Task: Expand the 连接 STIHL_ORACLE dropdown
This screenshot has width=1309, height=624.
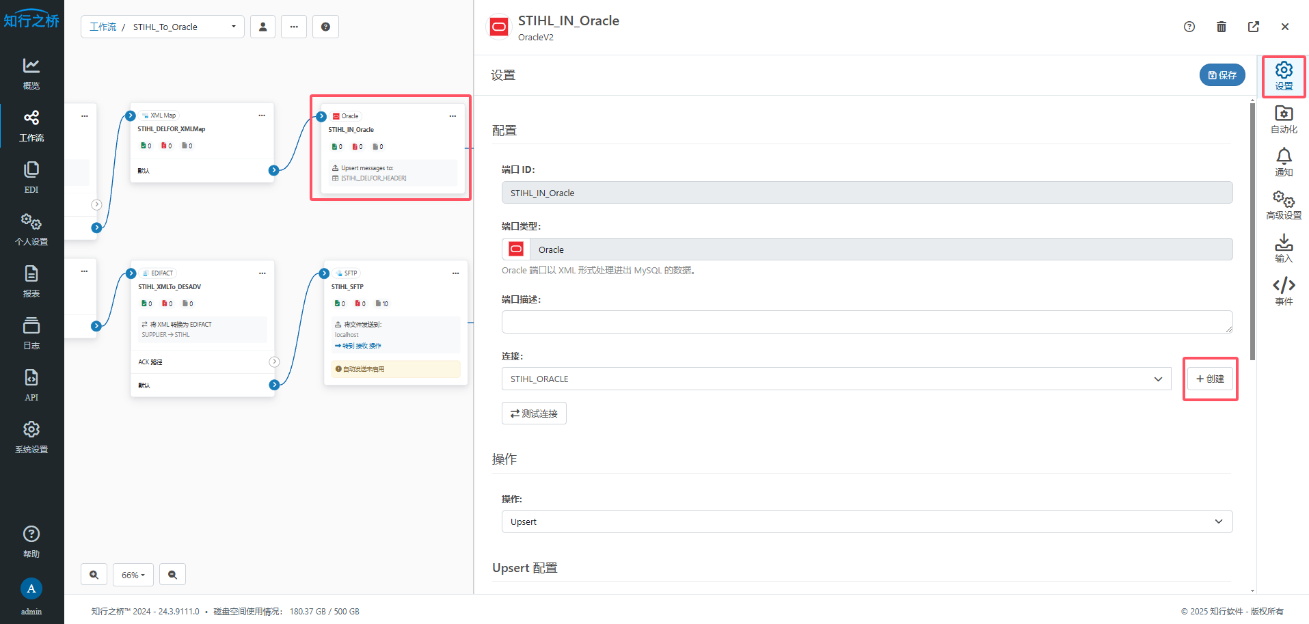Action: [x=836, y=379]
